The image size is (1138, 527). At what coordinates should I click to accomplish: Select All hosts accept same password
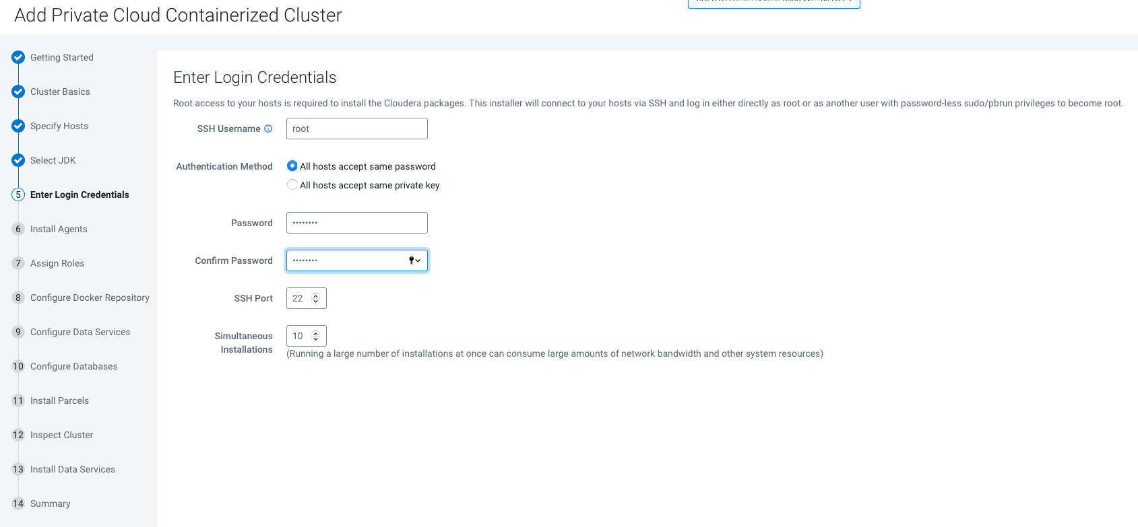(292, 166)
